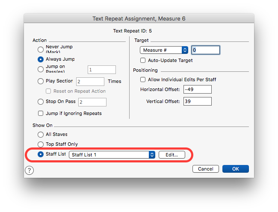Click the target measure number field
Image resolution: width=278 pixels, height=212 pixels.
[205, 50]
